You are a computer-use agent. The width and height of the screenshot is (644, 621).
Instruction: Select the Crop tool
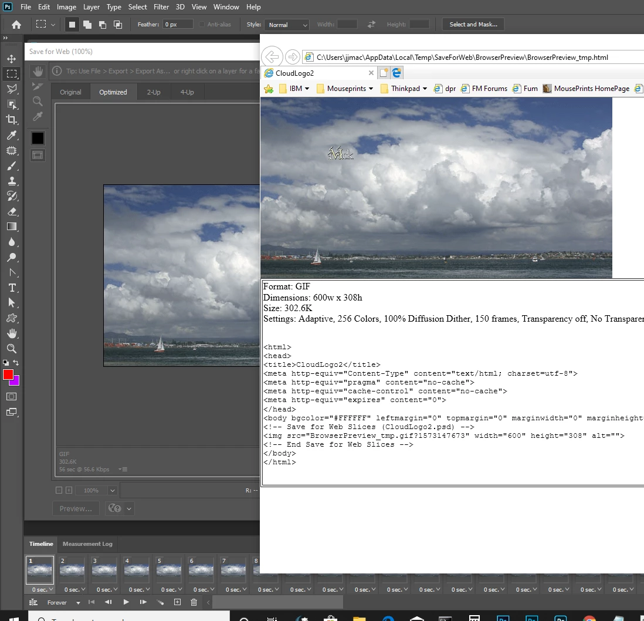pyautogui.click(x=12, y=120)
